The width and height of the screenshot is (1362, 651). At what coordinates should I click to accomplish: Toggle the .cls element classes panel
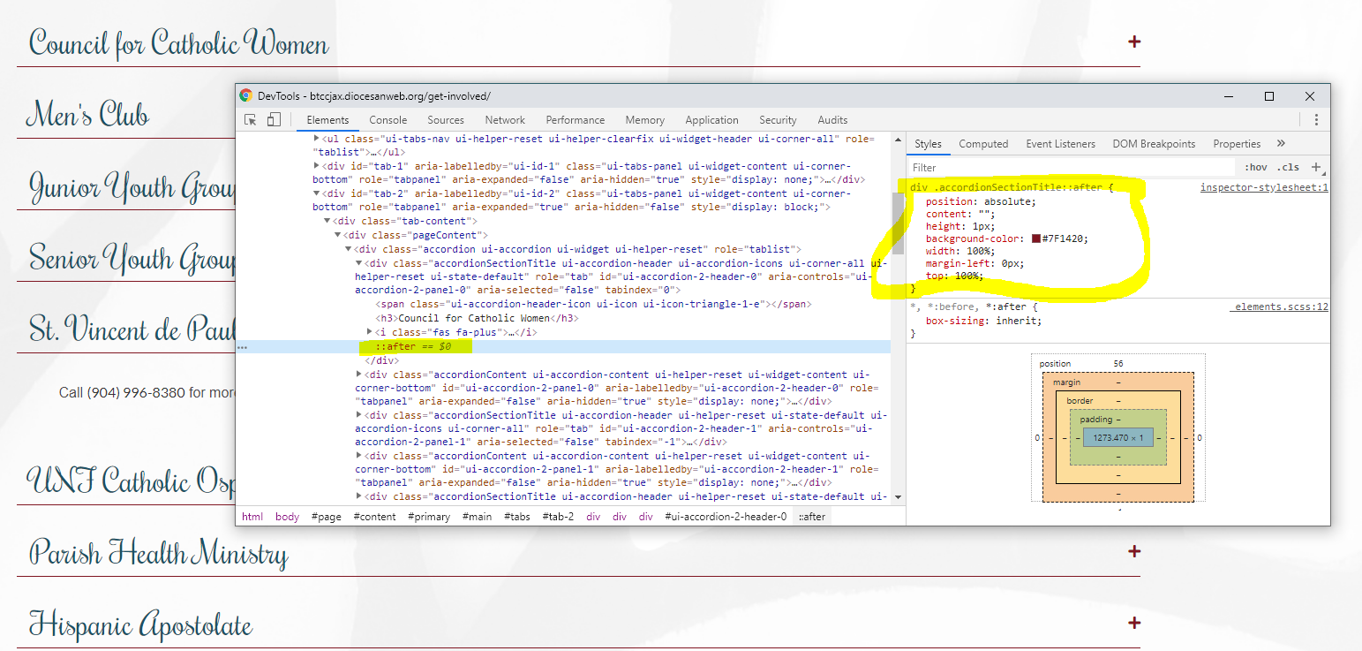(1288, 167)
